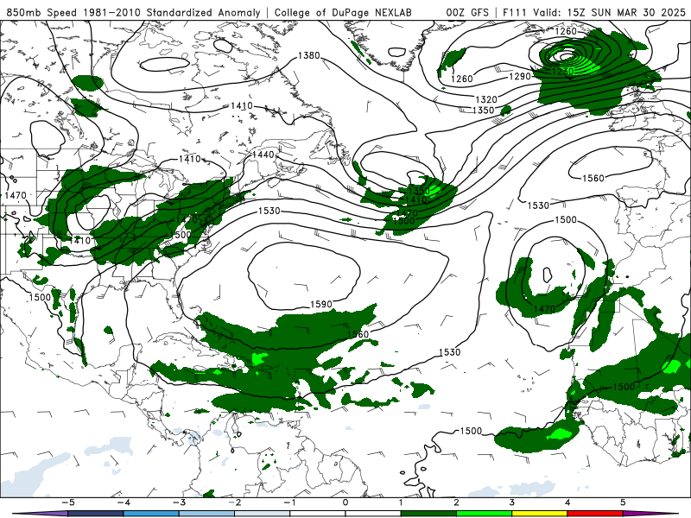Click the 1590 contour label
Image resolution: width=691 pixels, height=518 pixels.
pyautogui.click(x=321, y=305)
